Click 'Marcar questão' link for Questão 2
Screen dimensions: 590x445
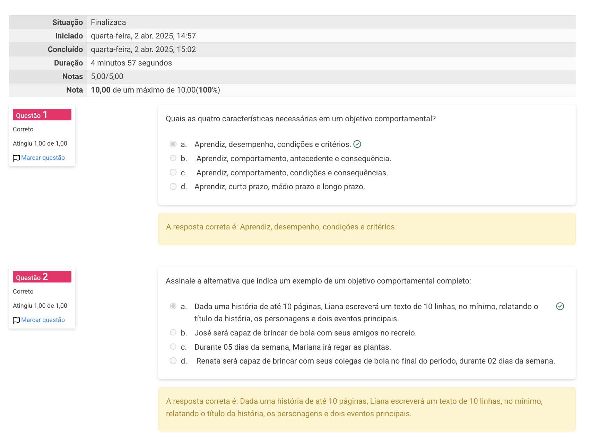pos(43,320)
